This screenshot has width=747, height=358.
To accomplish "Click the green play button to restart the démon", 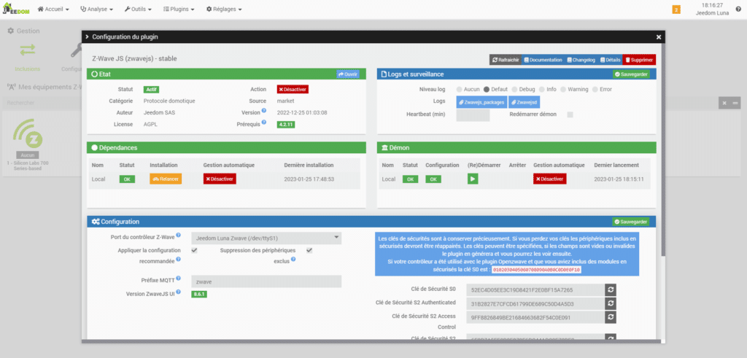I will pyautogui.click(x=473, y=179).
